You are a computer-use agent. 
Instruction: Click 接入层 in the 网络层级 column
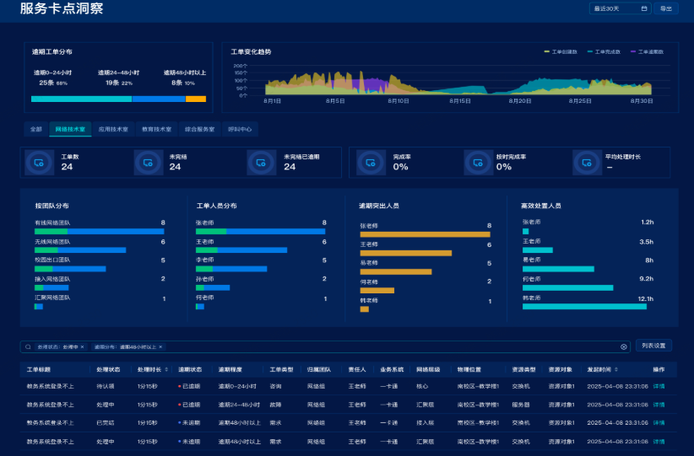(x=426, y=423)
